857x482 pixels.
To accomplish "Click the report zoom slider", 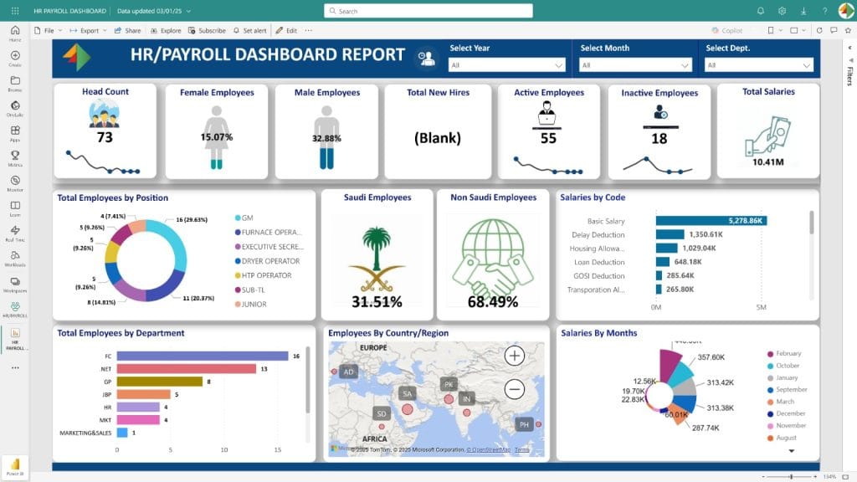I will (x=791, y=476).
